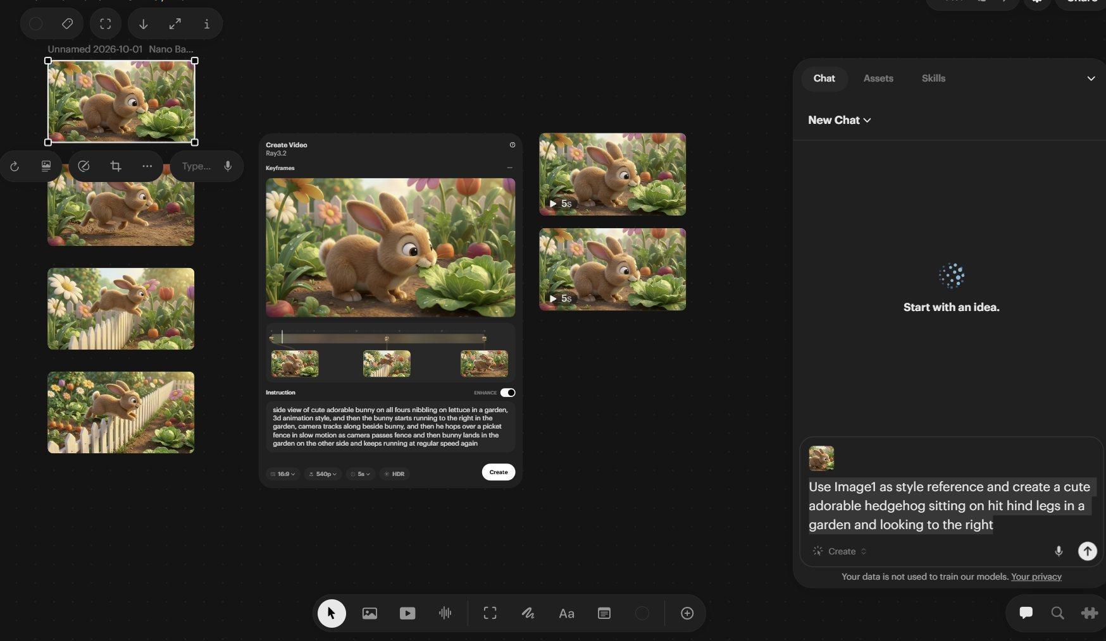Screen dimensions: 1106x641
Task: Select the video tool in the bottom toolbar
Action: pyautogui.click(x=407, y=613)
